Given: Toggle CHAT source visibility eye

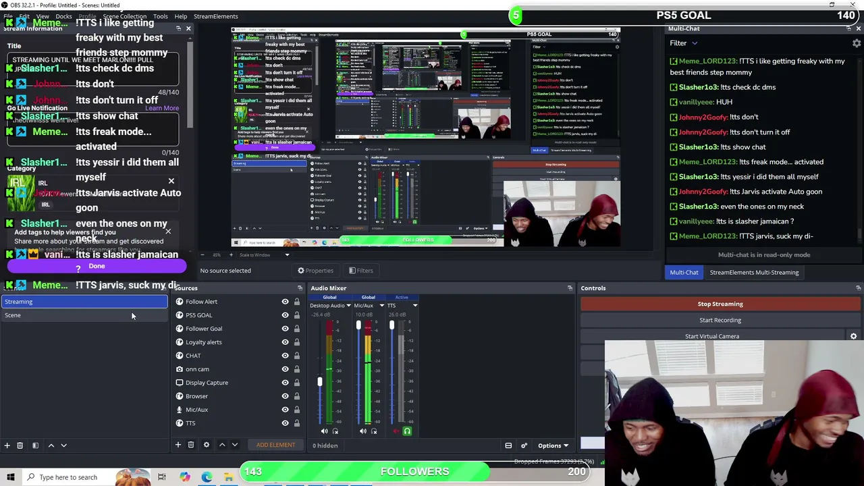Looking at the screenshot, I should pos(285,356).
